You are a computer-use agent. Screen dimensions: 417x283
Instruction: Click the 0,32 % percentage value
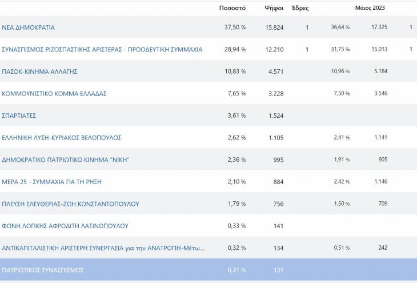tap(236, 248)
